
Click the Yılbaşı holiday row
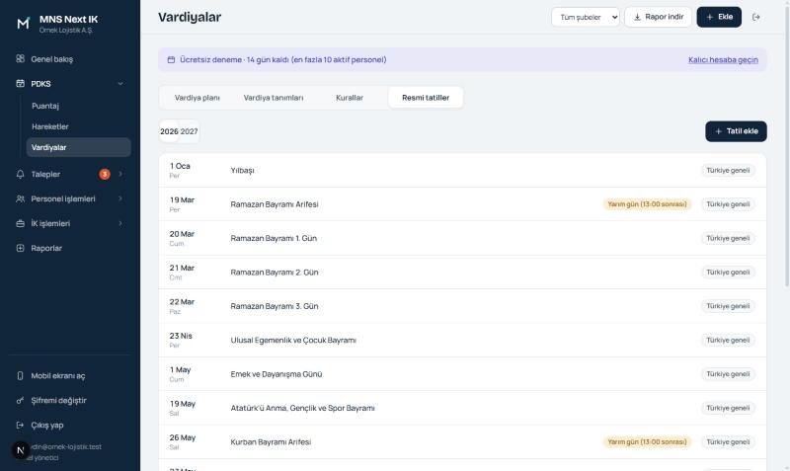tap(462, 170)
